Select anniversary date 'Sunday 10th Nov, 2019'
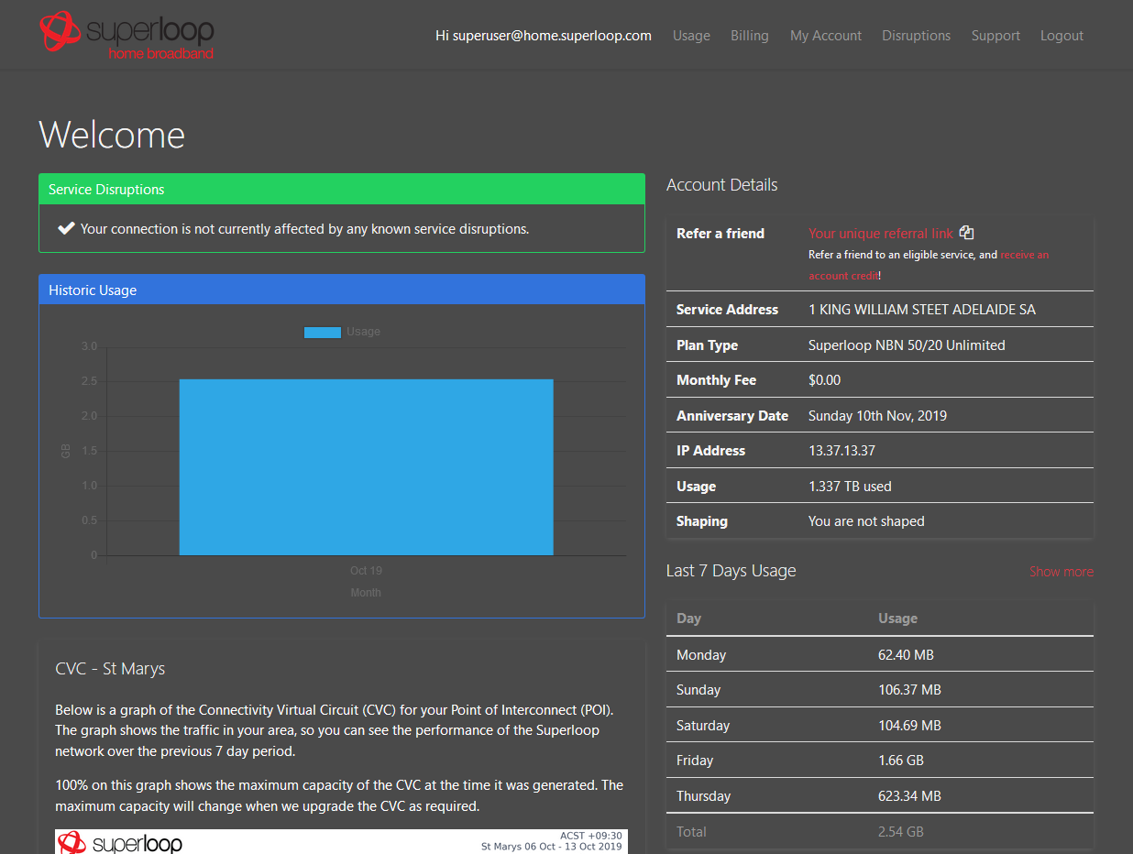Viewport: 1133px width, 854px height. (x=877, y=416)
